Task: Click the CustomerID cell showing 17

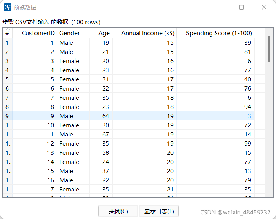Action: (35, 190)
